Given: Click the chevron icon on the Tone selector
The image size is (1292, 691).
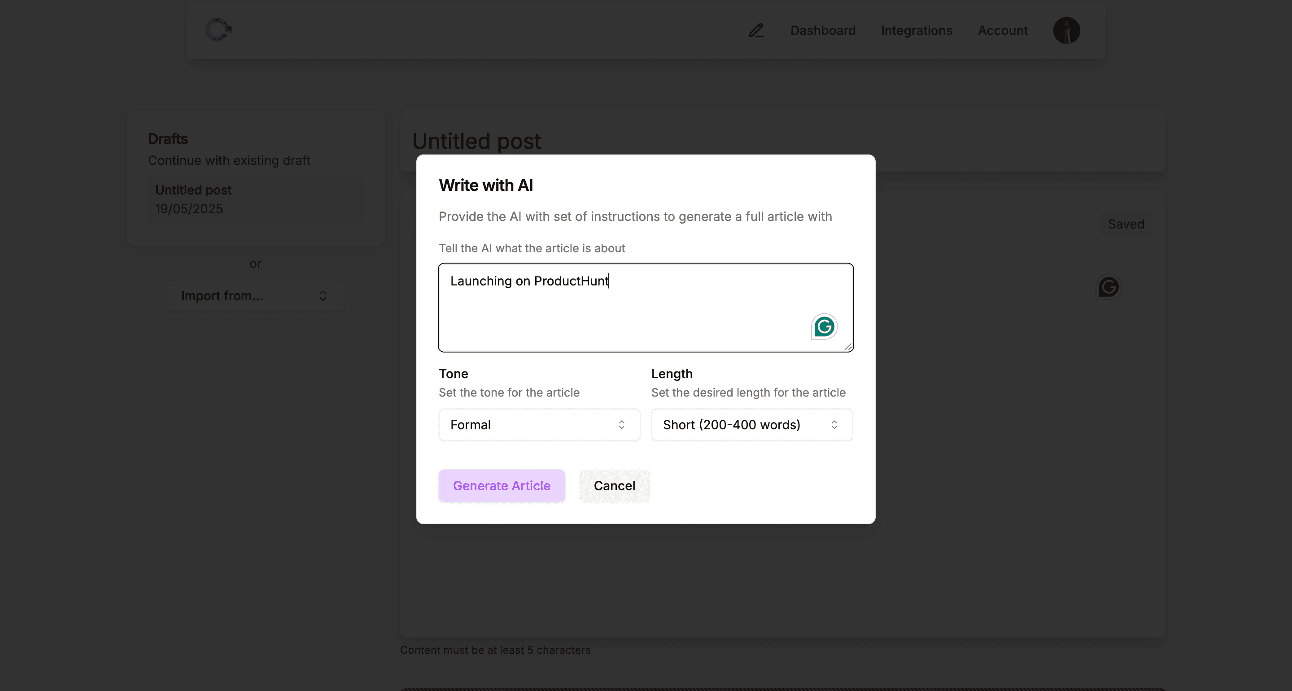Looking at the screenshot, I should tap(622, 424).
